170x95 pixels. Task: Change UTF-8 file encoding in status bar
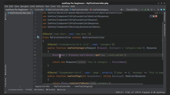pos(138,92)
